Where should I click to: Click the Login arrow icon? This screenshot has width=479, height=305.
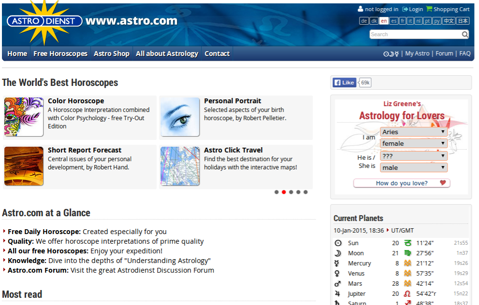tap(405, 9)
